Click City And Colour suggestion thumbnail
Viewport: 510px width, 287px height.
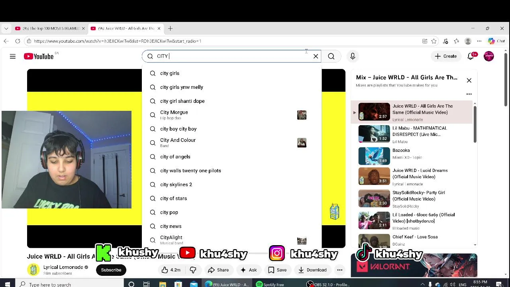click(302, 143)
